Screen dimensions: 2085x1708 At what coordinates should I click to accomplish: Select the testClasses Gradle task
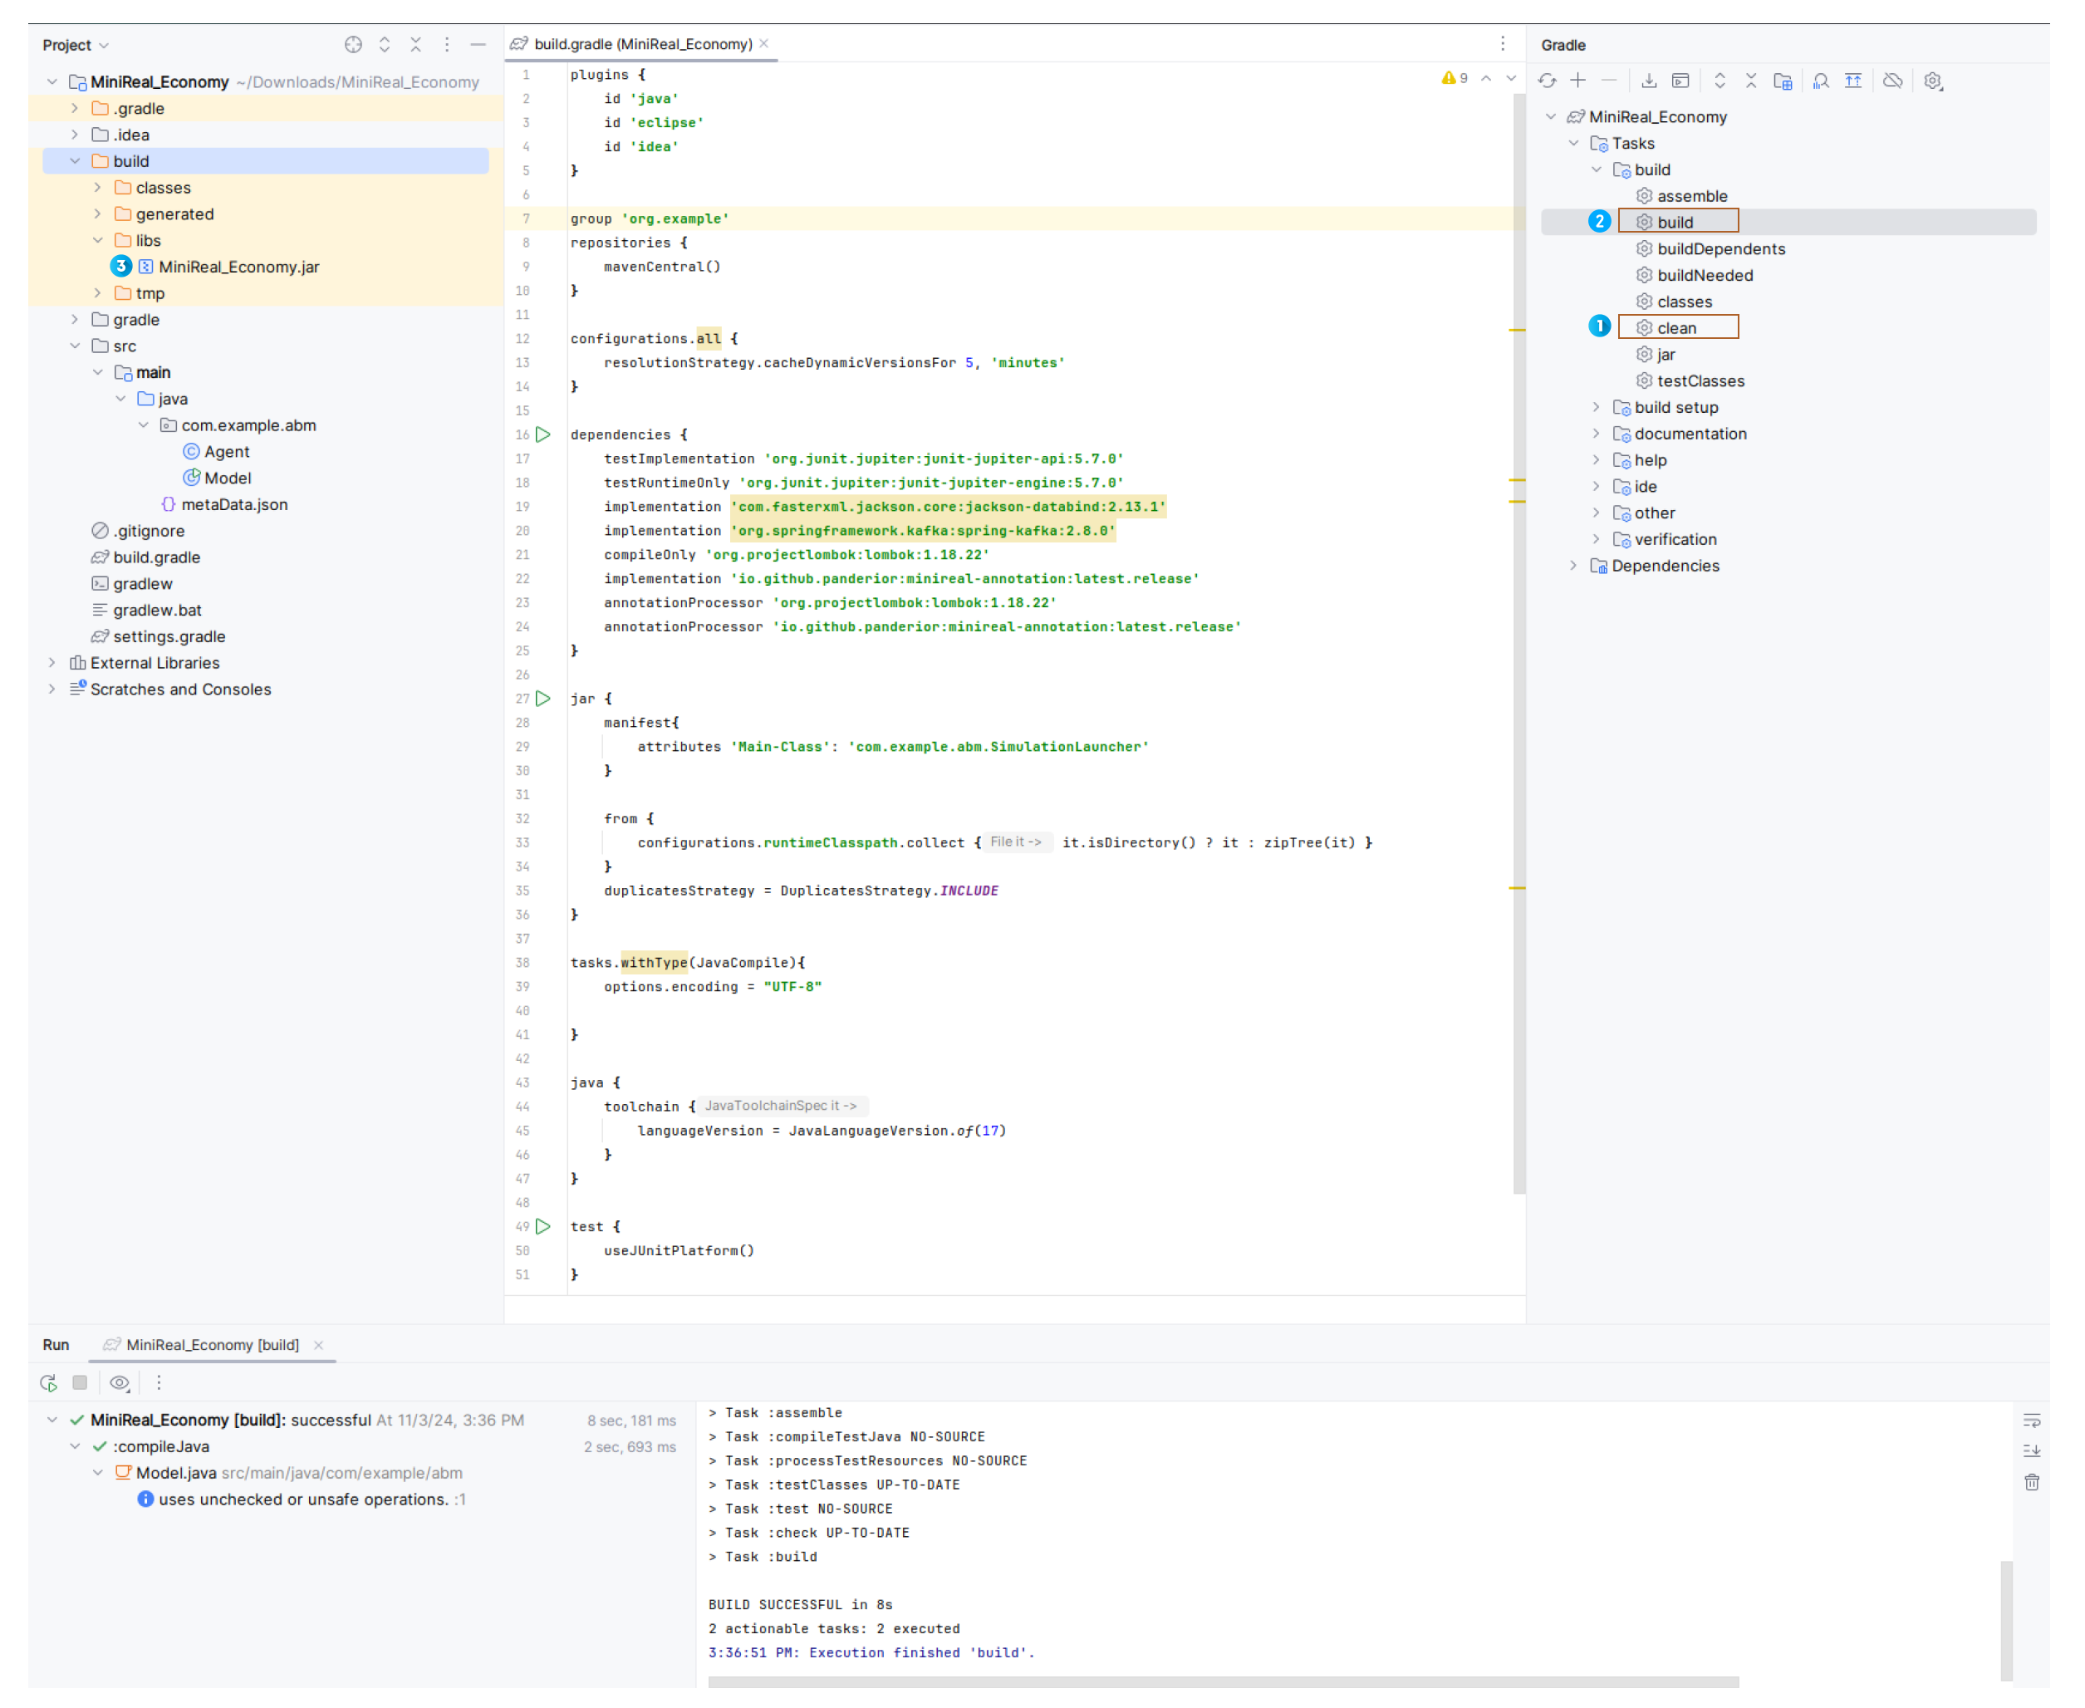tap(1691, 380)
